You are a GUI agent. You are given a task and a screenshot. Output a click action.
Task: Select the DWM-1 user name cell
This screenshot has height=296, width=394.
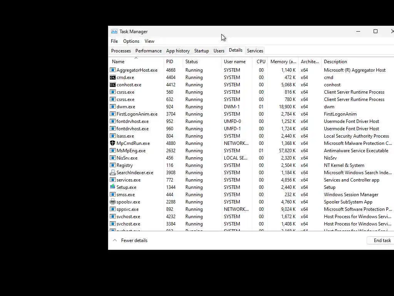(232, 106)
